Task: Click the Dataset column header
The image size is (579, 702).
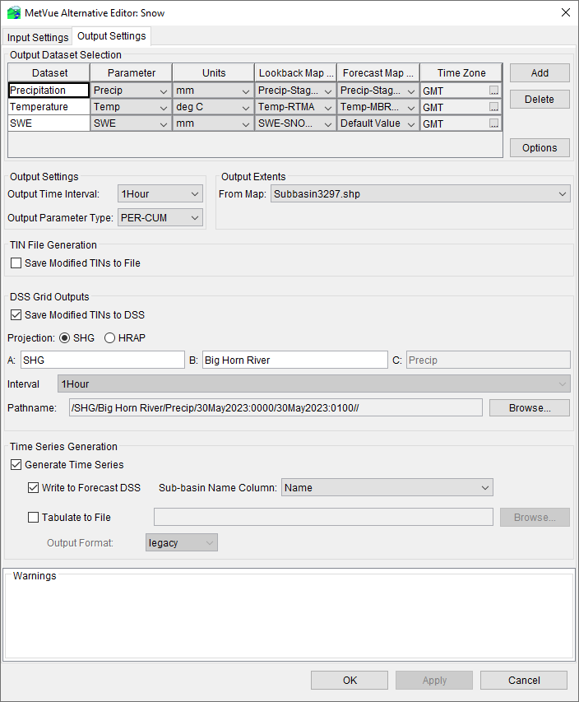Action: 49,73
